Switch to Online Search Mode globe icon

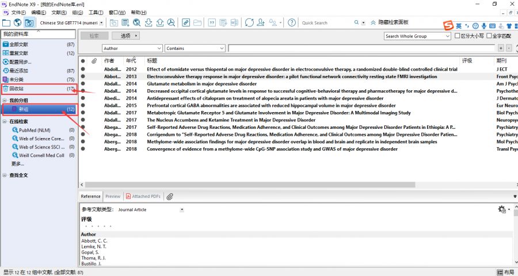point(17,23)
